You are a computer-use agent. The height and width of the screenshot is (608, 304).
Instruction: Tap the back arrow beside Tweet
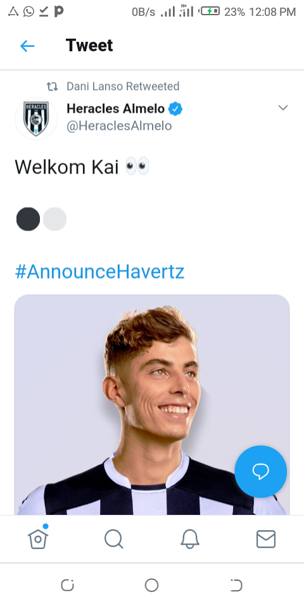pos(27,46)
